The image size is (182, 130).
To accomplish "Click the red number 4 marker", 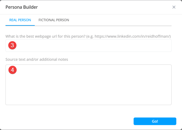I will (x=12, y=70).
